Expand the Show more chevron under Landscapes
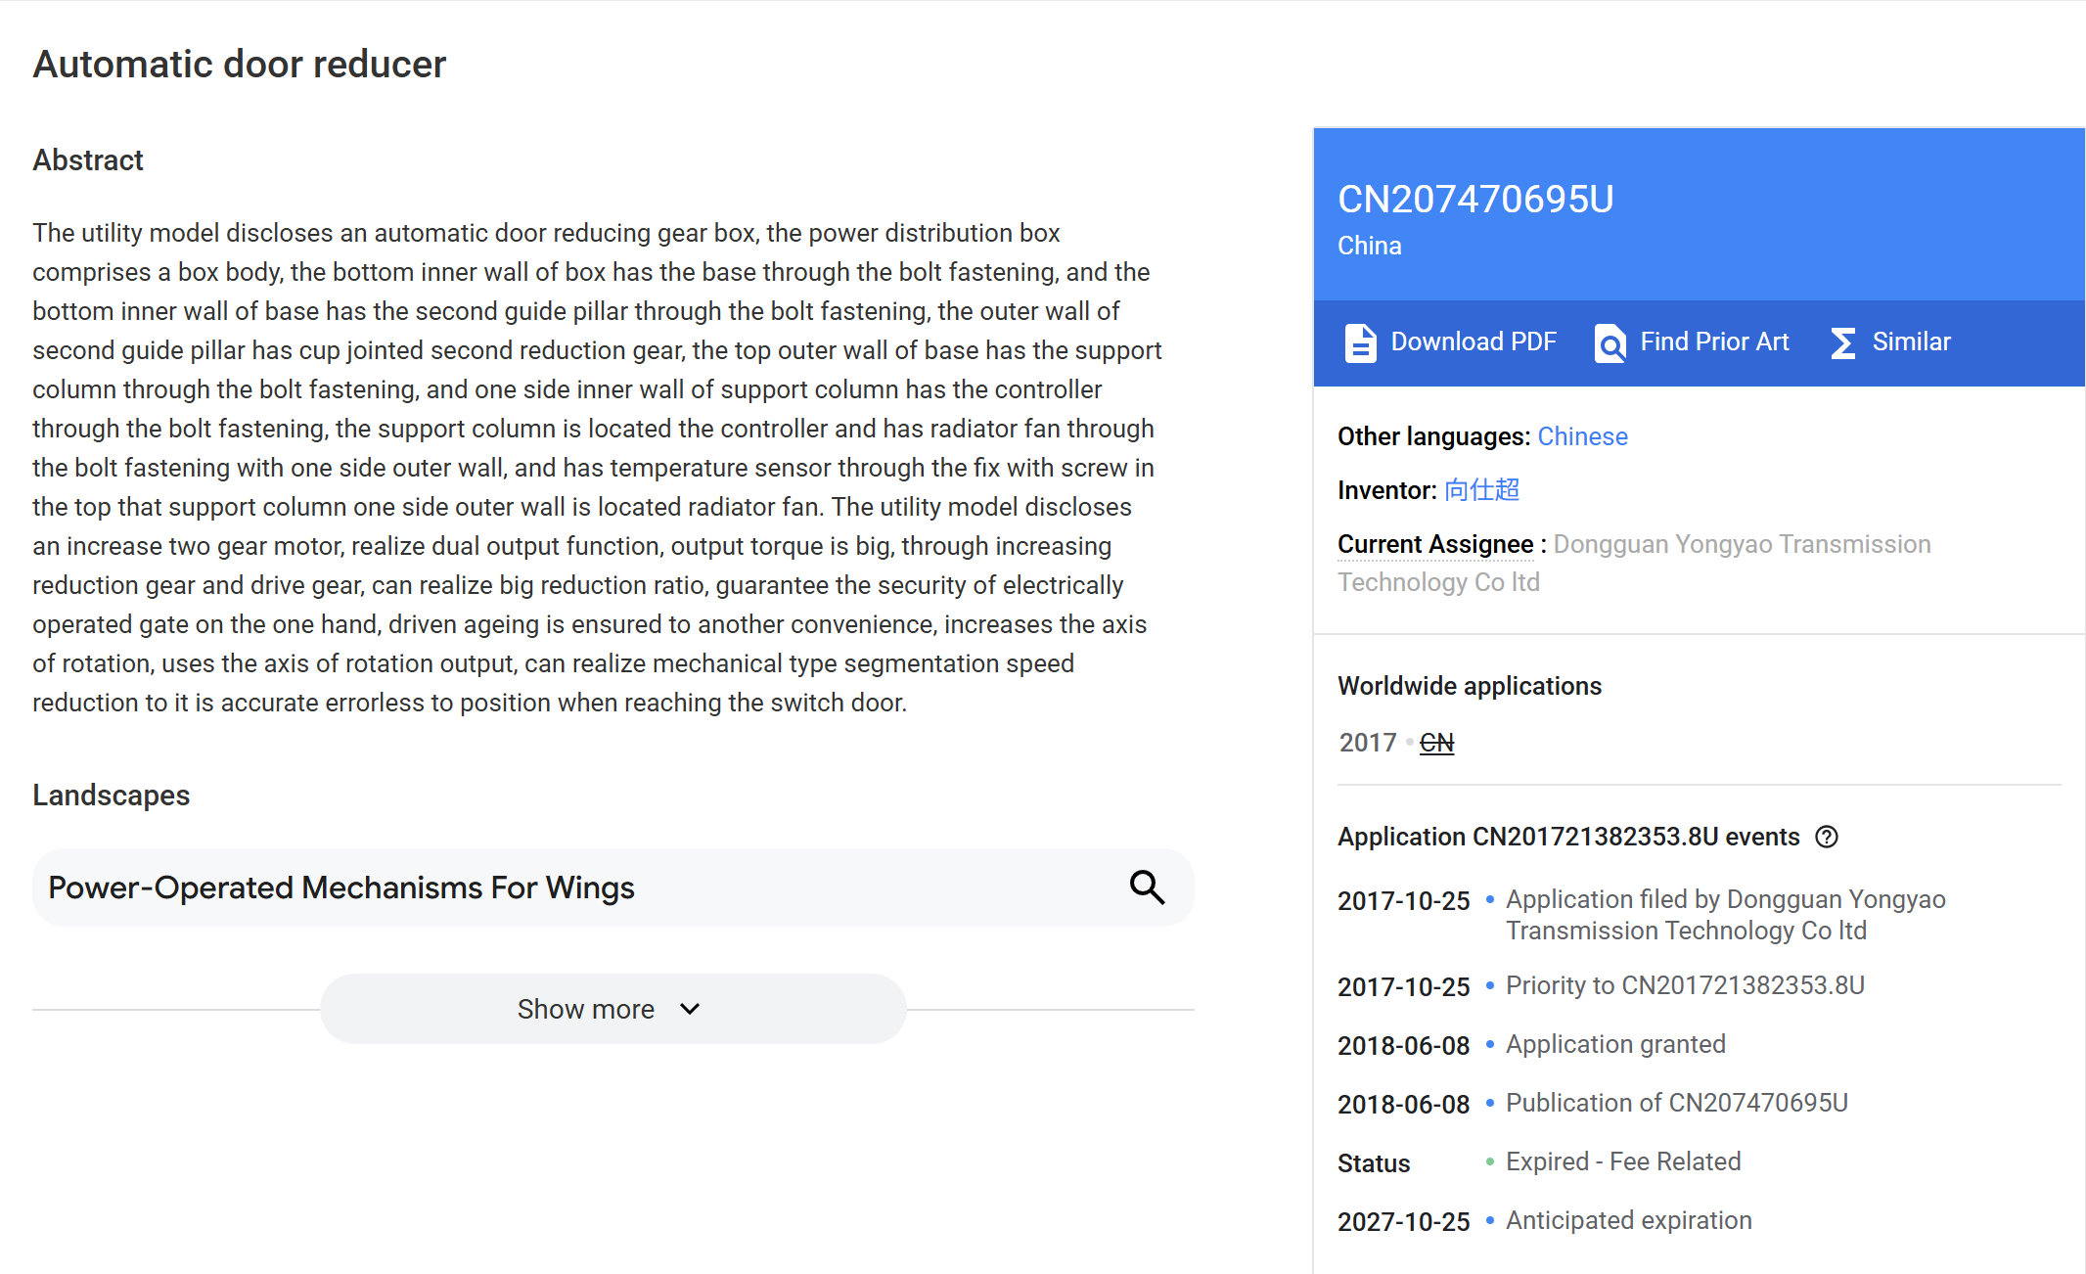2086x1274 pixels. (x=690, y=1009)
